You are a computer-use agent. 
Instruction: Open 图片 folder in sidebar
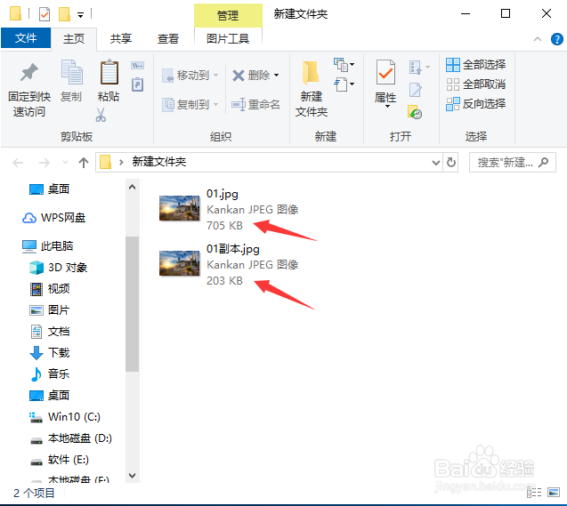[49, 310]
